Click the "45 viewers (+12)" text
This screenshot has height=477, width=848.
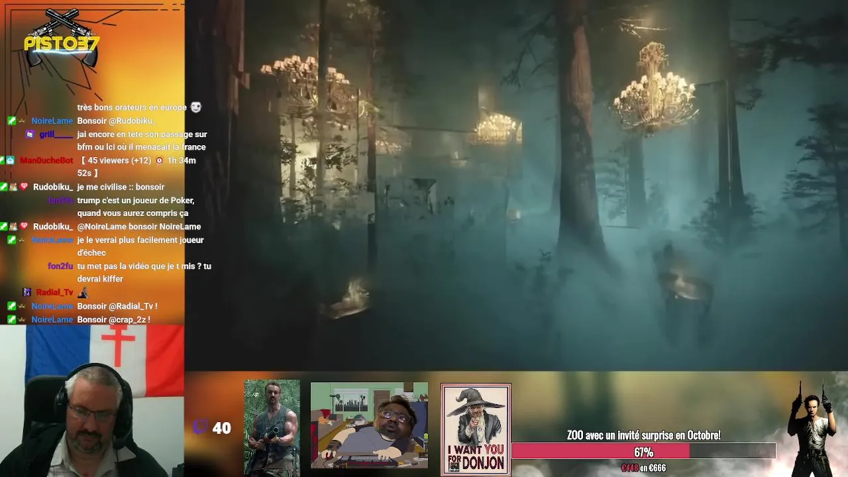(119, 160)
